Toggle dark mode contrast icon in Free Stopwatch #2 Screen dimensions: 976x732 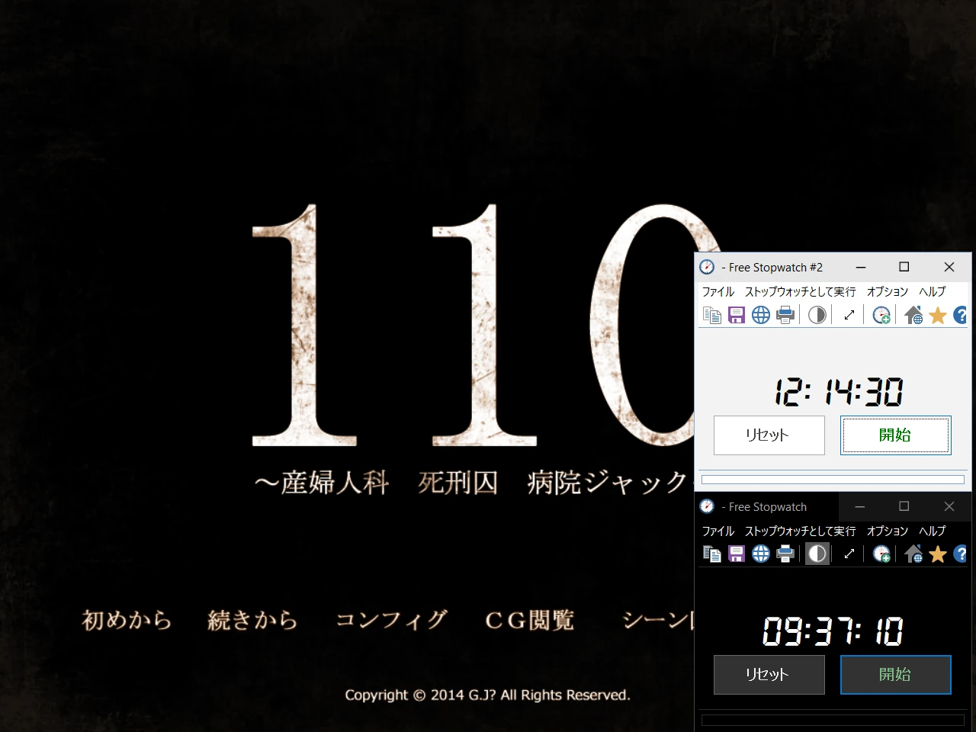[817, 315]
